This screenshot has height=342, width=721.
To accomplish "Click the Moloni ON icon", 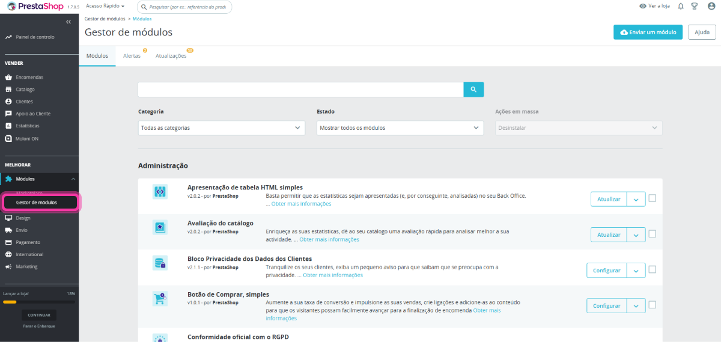I will [8, 138].
